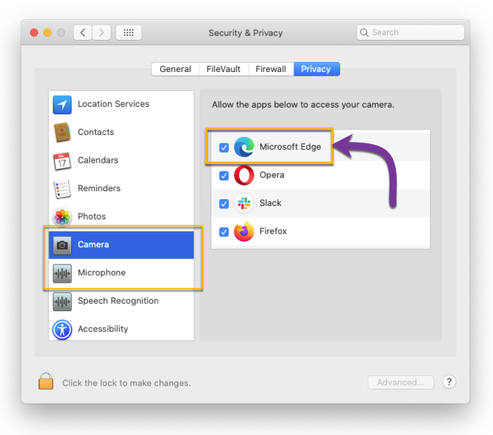Show all preferences with grid button

129,33
